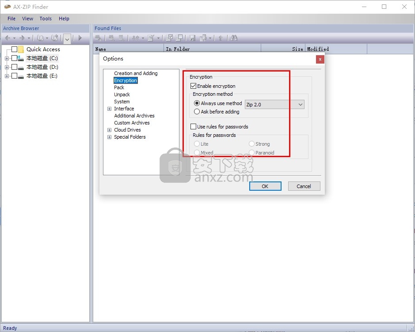Open the sort icon's dropdown arrow
Image resolution: width=415 pixels, height=332 pixels.
click(143, 38)
